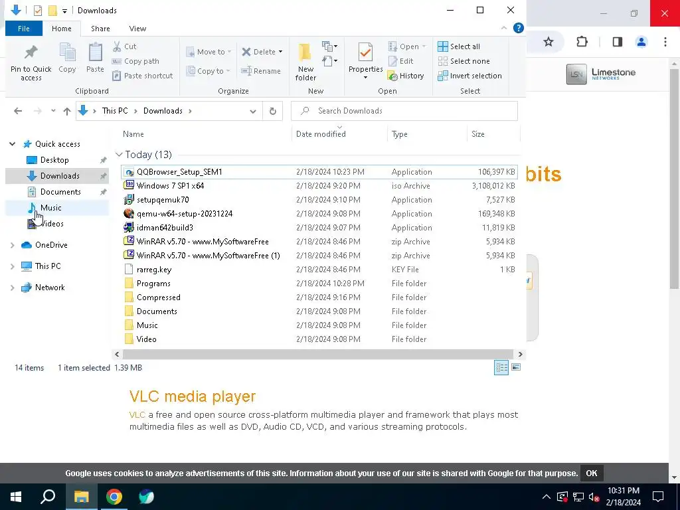Switch to details view layout

coord(501,367)
